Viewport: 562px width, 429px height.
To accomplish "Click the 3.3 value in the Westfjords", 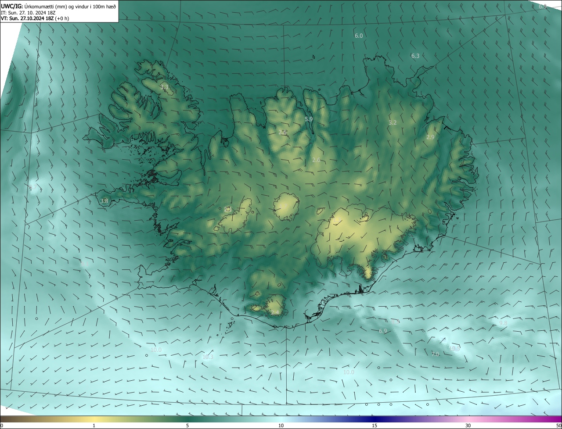I will click(164, 87).
